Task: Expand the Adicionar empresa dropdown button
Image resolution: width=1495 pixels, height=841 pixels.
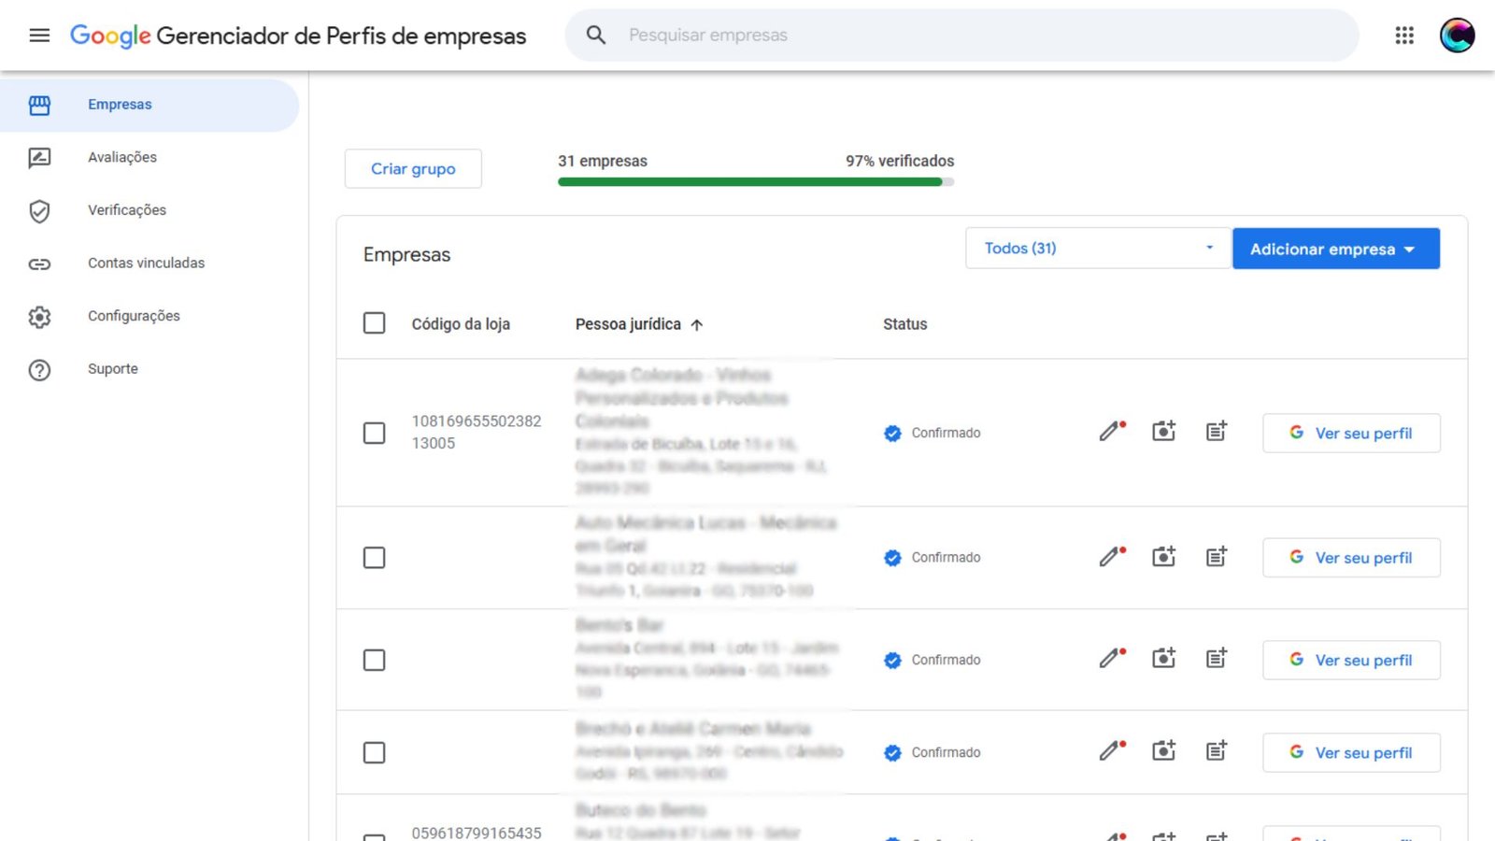Action: pyautogui.click(x=1335, y=249)
